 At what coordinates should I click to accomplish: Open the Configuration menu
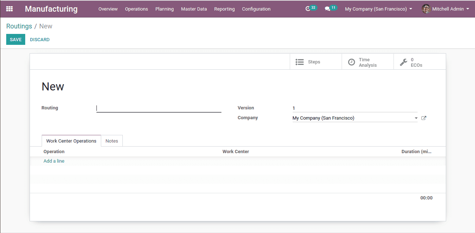256,9
